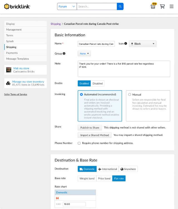Image resolution: width=178 pixels, height=209 pixels.
Task: Select the Automated invoicing radio option
Action: (81, 94)
